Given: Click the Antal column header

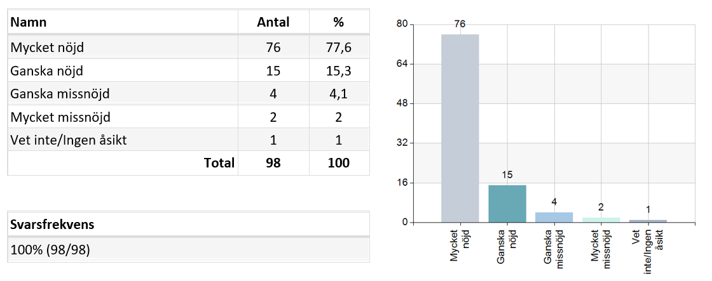Looking at the screenshot, I should 273,22.
